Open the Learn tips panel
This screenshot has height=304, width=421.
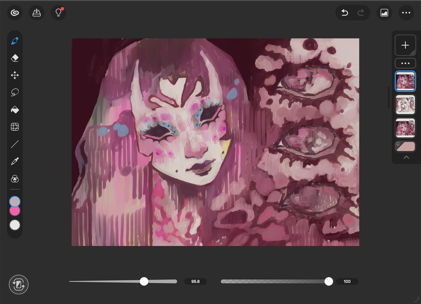click(x=58, y=13)
